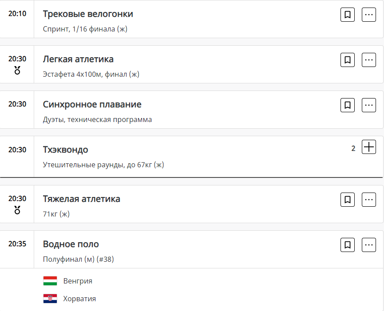Save the Тяжелая атлетика 71кг event
Screen dimensions: 384x311
click(348, 200)
